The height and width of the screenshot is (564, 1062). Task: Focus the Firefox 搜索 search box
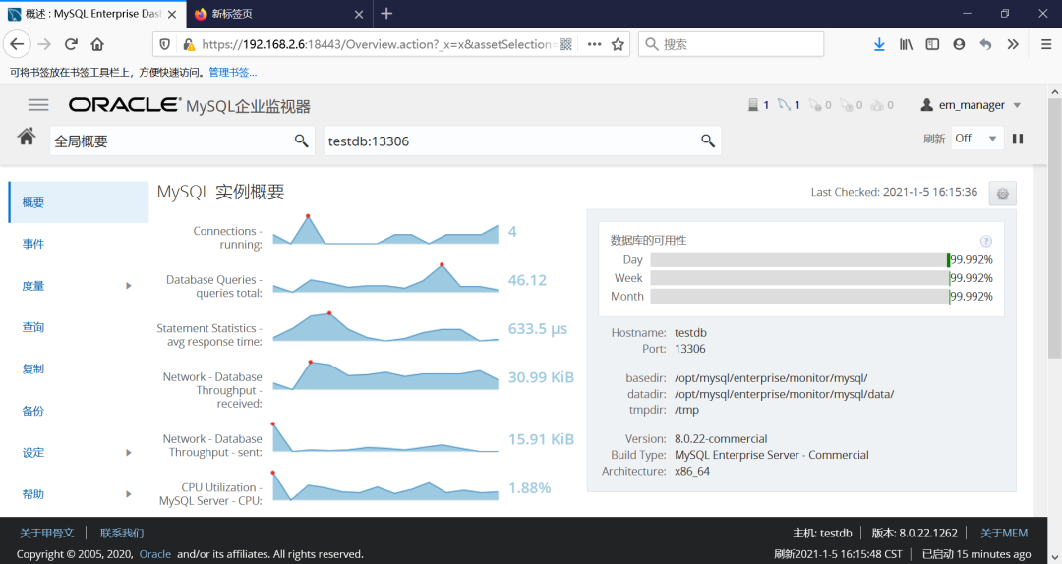[731, 44]
